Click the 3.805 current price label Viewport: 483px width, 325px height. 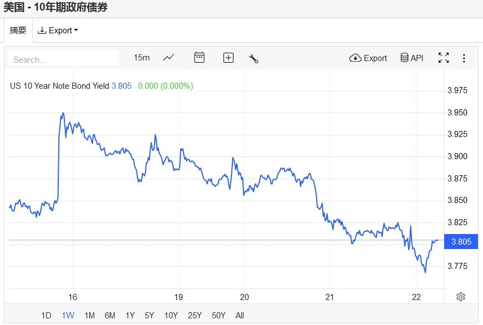461,241
